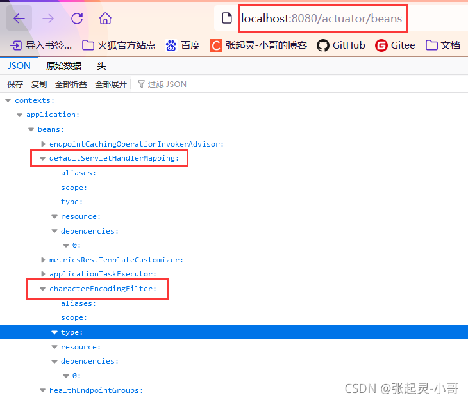The width and height of the screenshot is (468, 400).
Task: Switch to the JSON tab
Action: coord(19,66)
